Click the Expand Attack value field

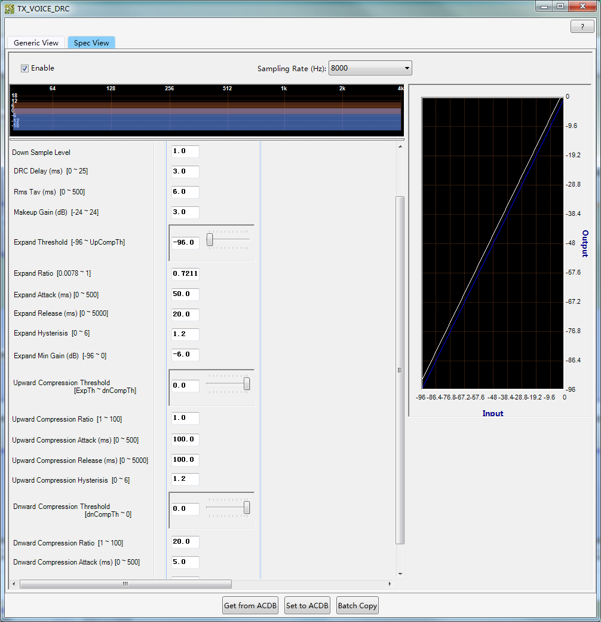185,294
